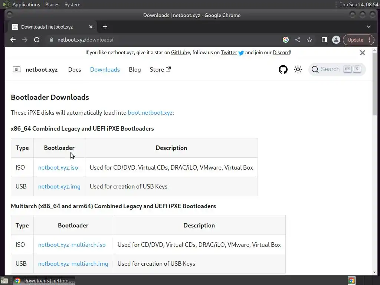Viewport: 380px width, 285px height.
Task: Click the netboot.xyz site title
Action: coord(42,69)
